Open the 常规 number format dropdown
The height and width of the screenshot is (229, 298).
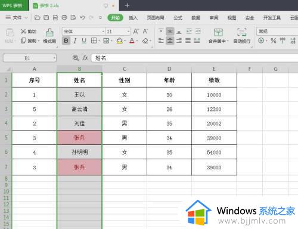tap(277, 32)
